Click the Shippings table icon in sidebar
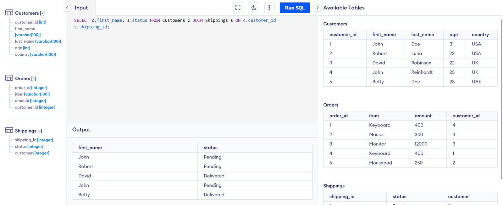This screenshot has width=503, height=205. (9, 130)
